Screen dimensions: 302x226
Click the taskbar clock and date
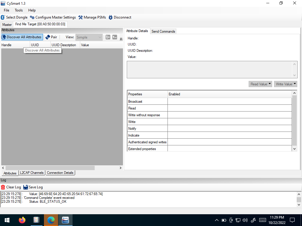277,220
